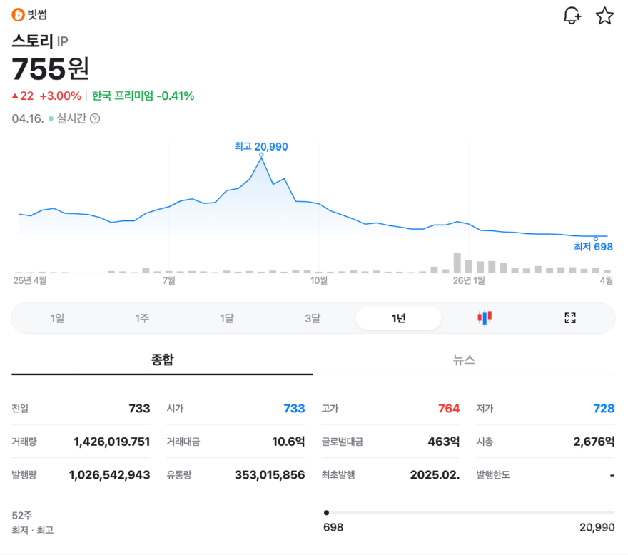Select the 3달 chart period
Image resolution: width=628 pixels, height=555 pixels.
coord(313,318)
